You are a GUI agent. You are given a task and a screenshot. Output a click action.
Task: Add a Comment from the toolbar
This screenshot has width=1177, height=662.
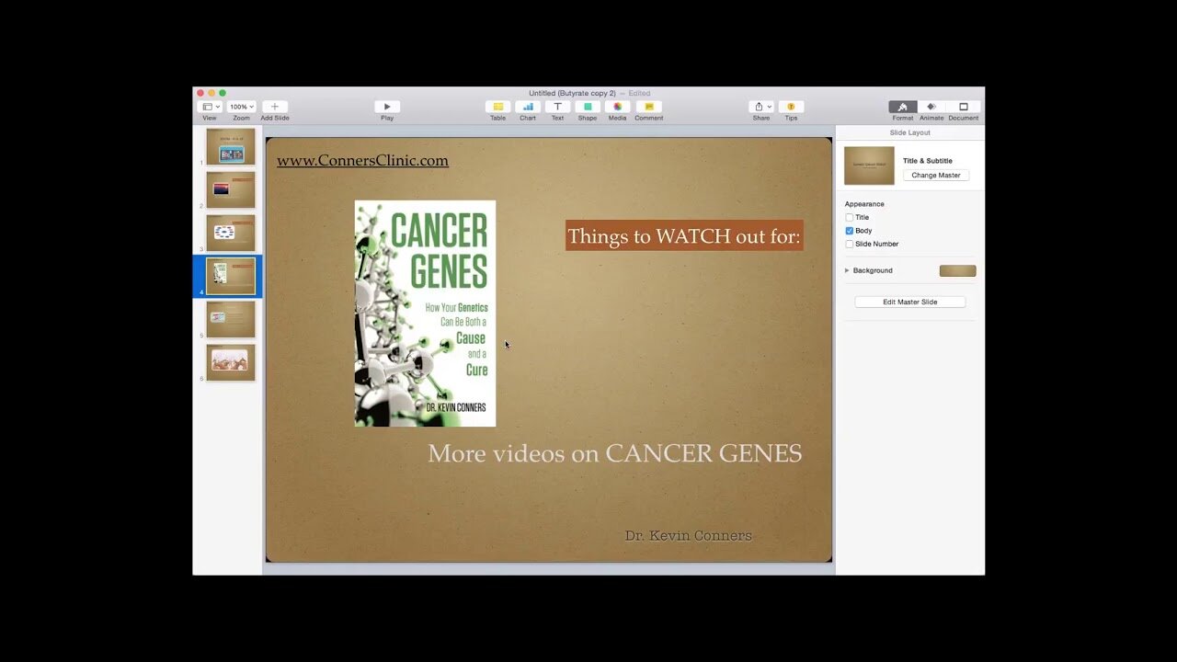(648, 107)
